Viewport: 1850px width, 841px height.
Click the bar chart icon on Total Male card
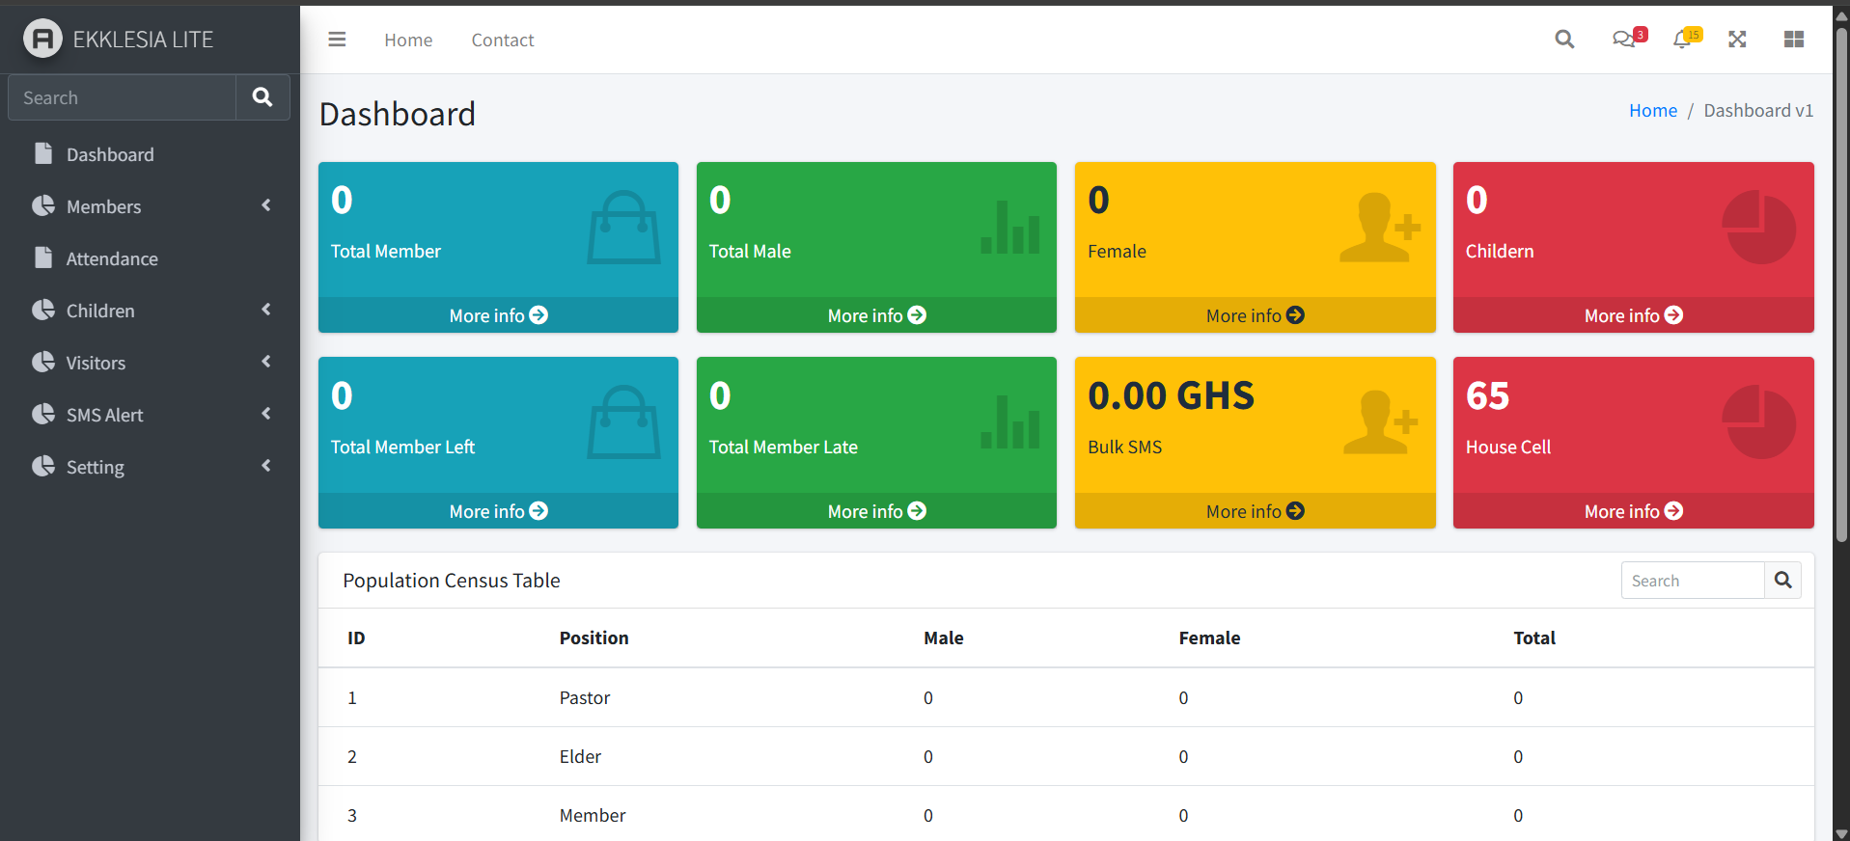(x=1009, y=228)
